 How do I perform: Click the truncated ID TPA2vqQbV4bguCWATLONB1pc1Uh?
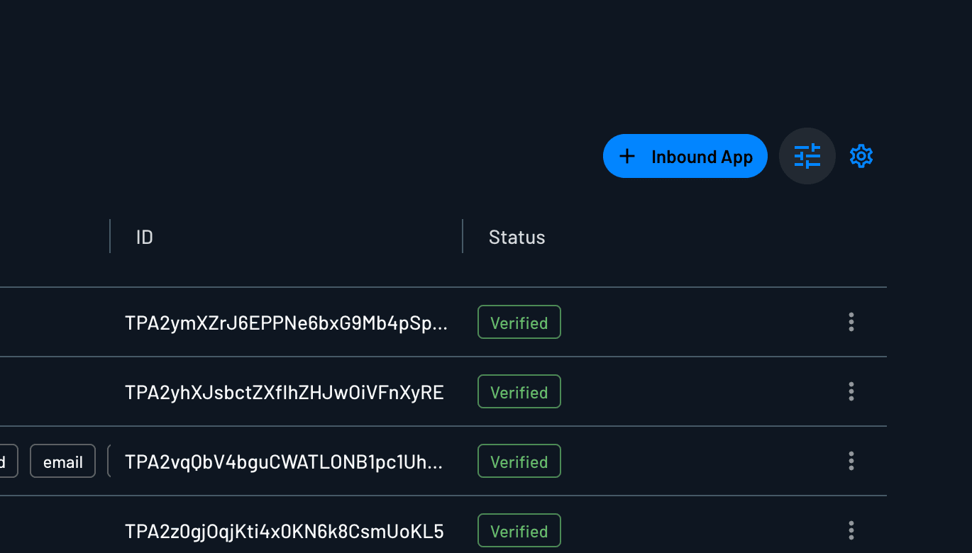pos(284,461)
